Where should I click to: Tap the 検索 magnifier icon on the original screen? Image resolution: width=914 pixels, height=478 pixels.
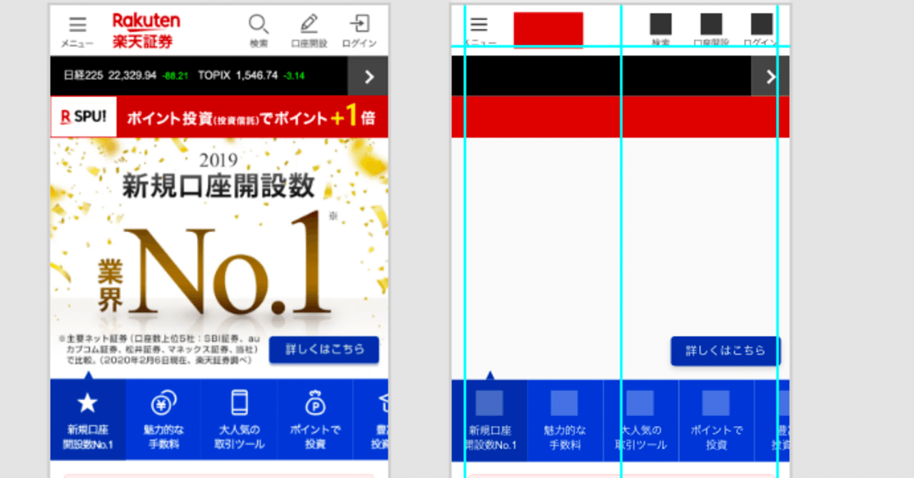258,24
